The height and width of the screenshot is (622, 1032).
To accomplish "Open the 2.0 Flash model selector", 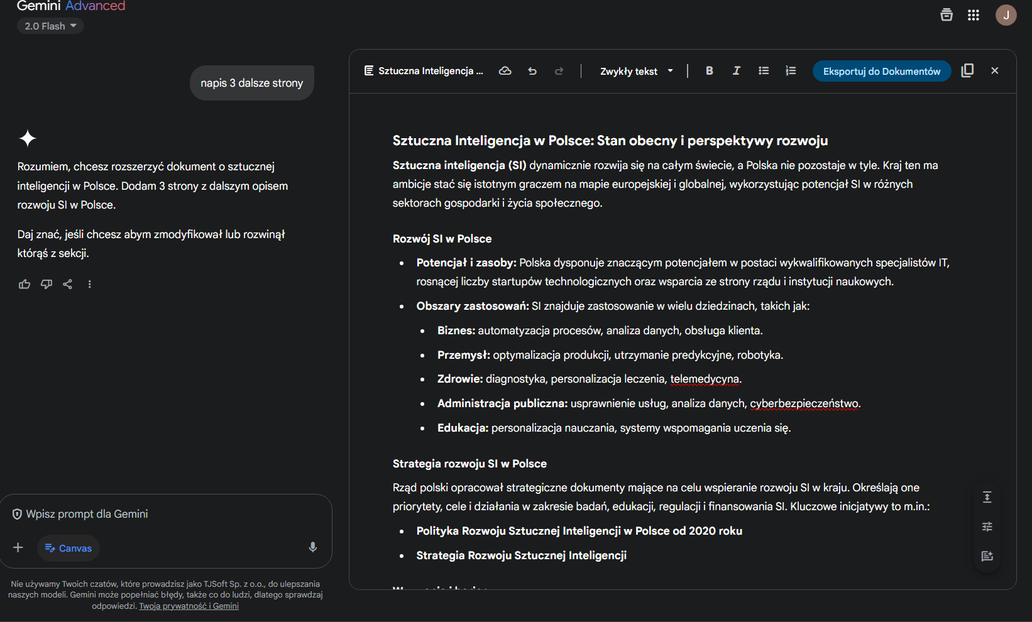I will point(50,26).
